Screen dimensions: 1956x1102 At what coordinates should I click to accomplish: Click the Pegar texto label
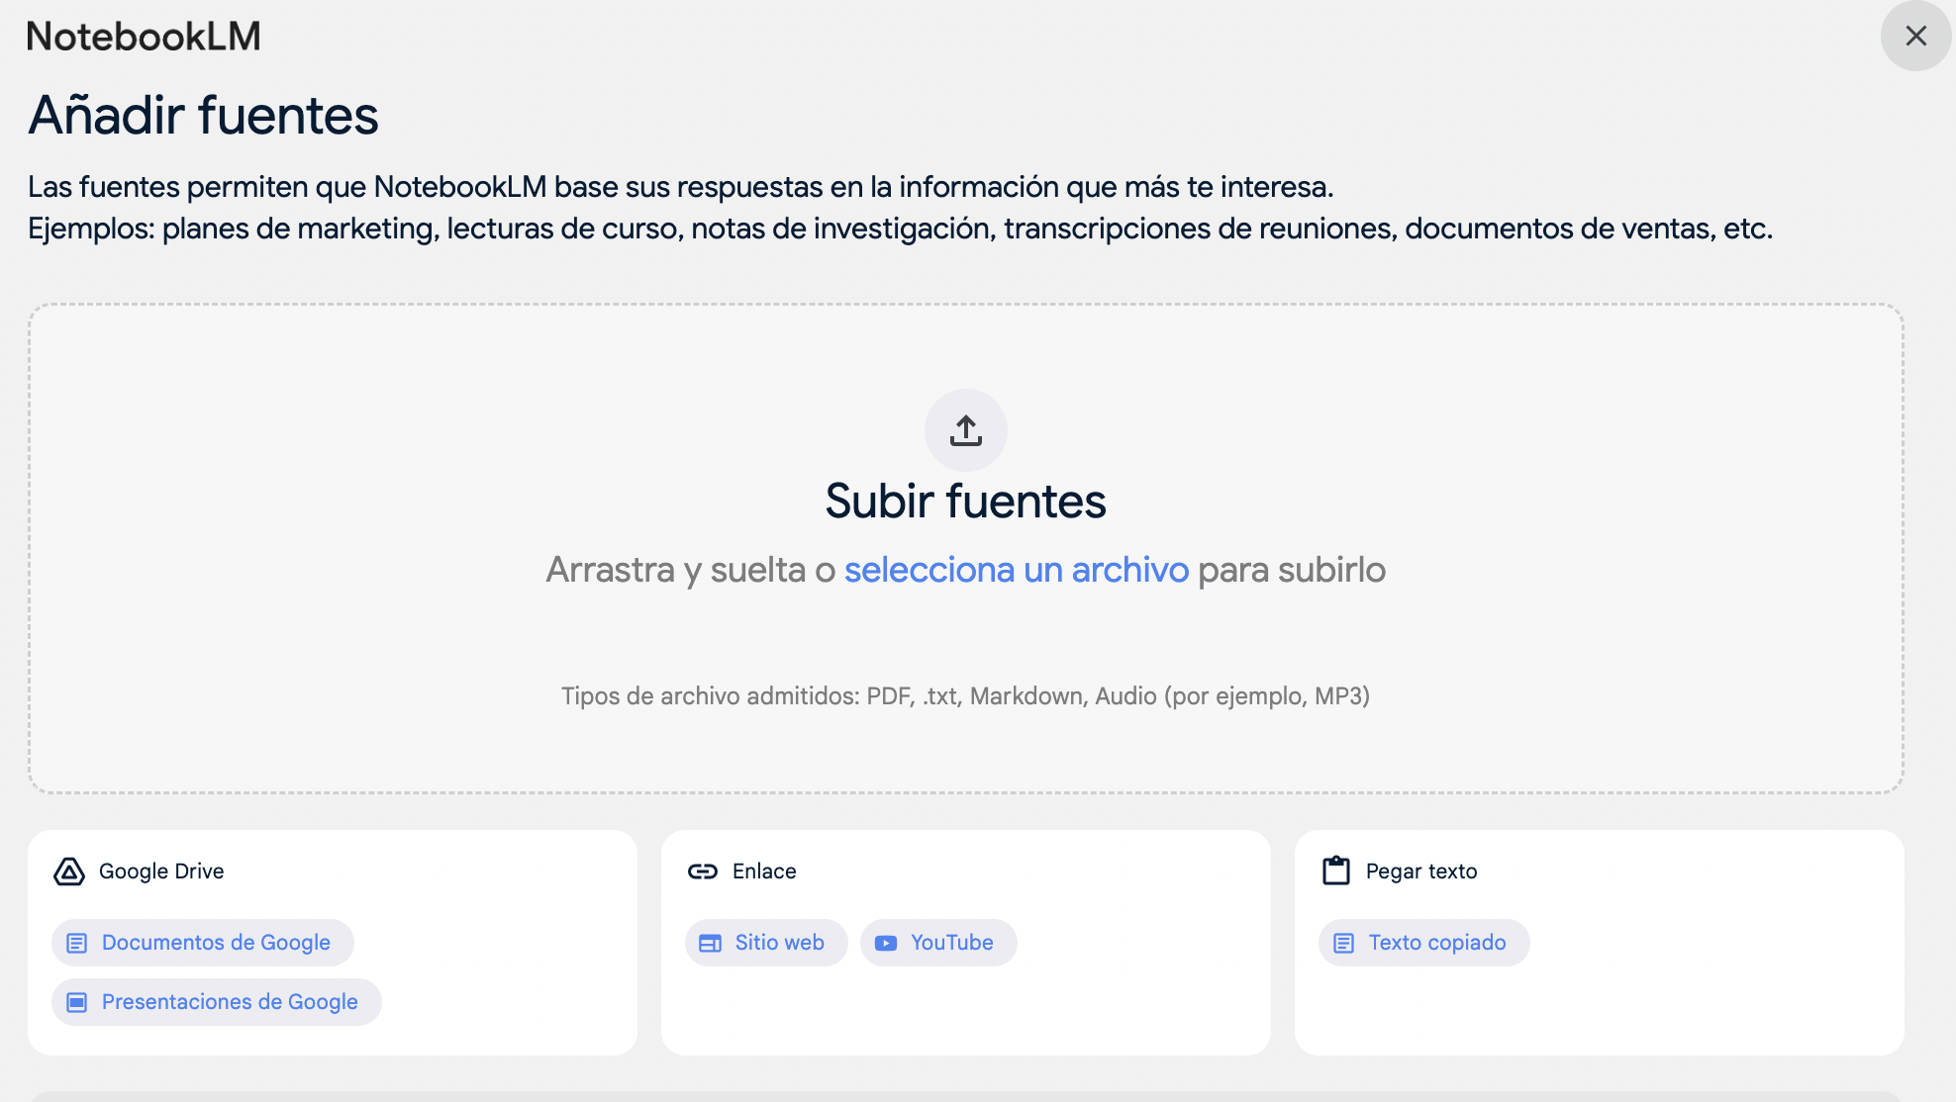(x=1421, y=872)
